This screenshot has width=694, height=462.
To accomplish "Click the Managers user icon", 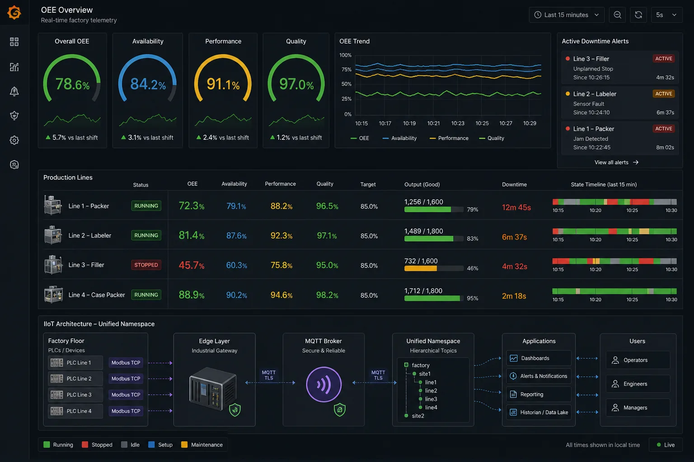I will click(x=615, y=407).
